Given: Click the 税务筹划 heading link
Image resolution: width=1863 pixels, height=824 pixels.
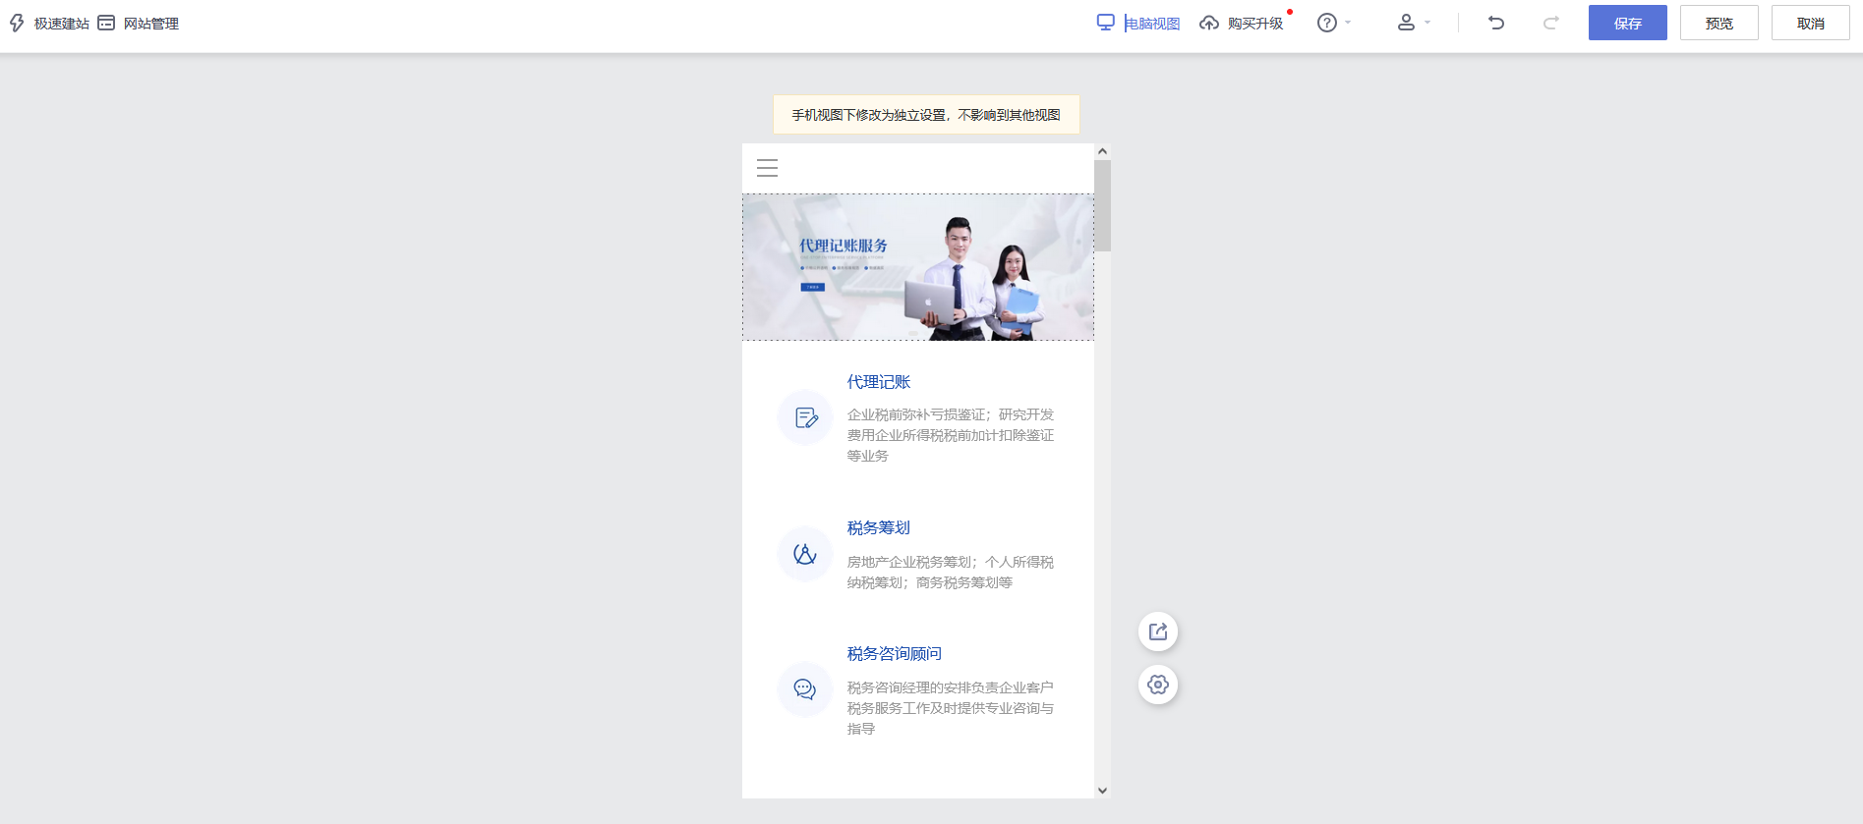Looking at the screenshot, I should tap(878, 528).
